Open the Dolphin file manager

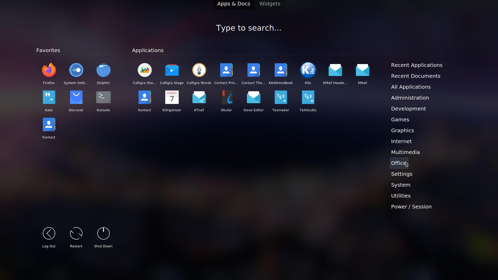point(103,73)
